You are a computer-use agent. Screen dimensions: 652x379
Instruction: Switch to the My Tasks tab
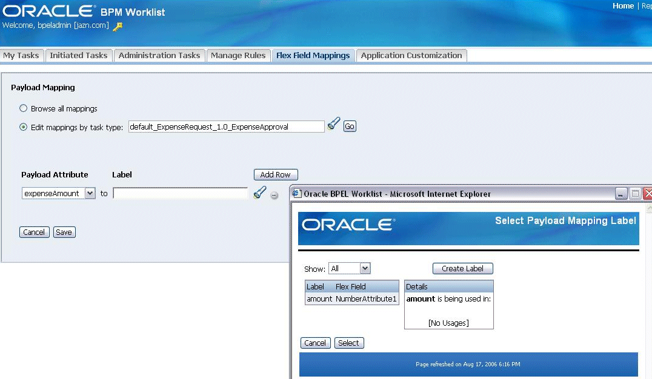coord(21,55)
